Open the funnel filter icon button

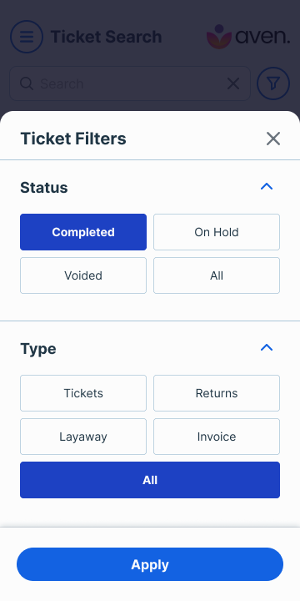click(273, 83)
